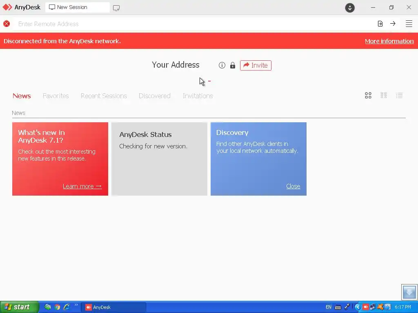Click the AnyDesk logo in title bar

21,7
